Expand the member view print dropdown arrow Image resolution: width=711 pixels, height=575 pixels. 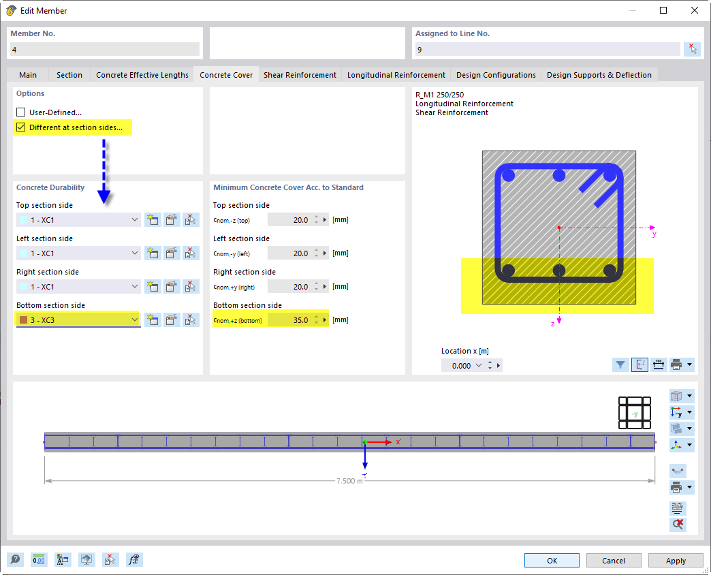(689, 488)
